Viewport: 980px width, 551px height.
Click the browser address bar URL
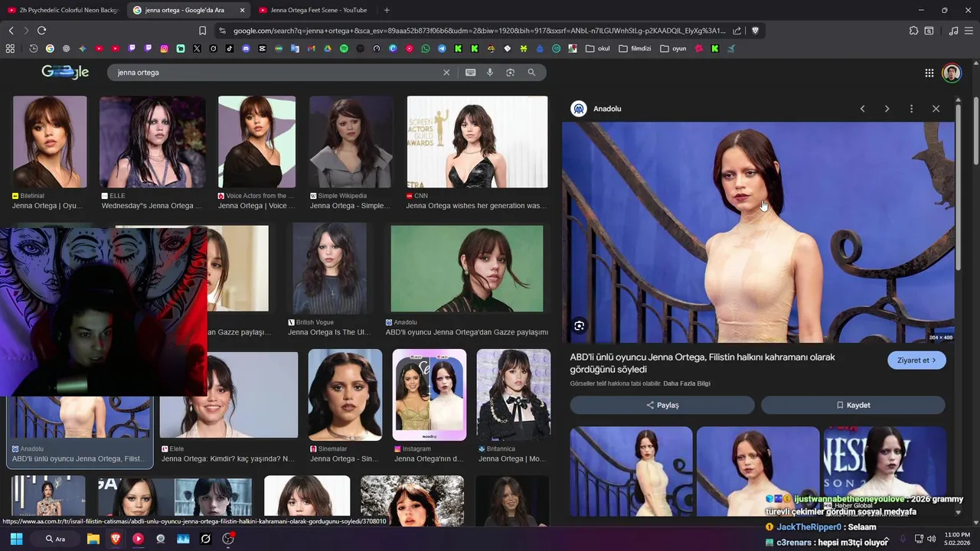479,31
